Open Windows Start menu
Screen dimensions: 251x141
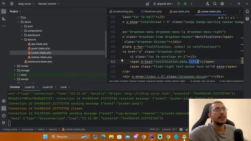(x=45, y=137)
